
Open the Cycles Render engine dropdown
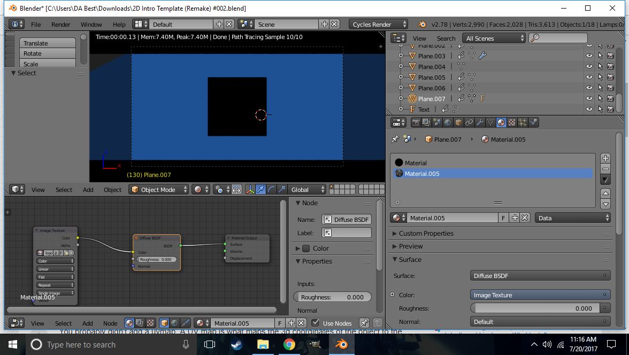(x=378, y=24)
